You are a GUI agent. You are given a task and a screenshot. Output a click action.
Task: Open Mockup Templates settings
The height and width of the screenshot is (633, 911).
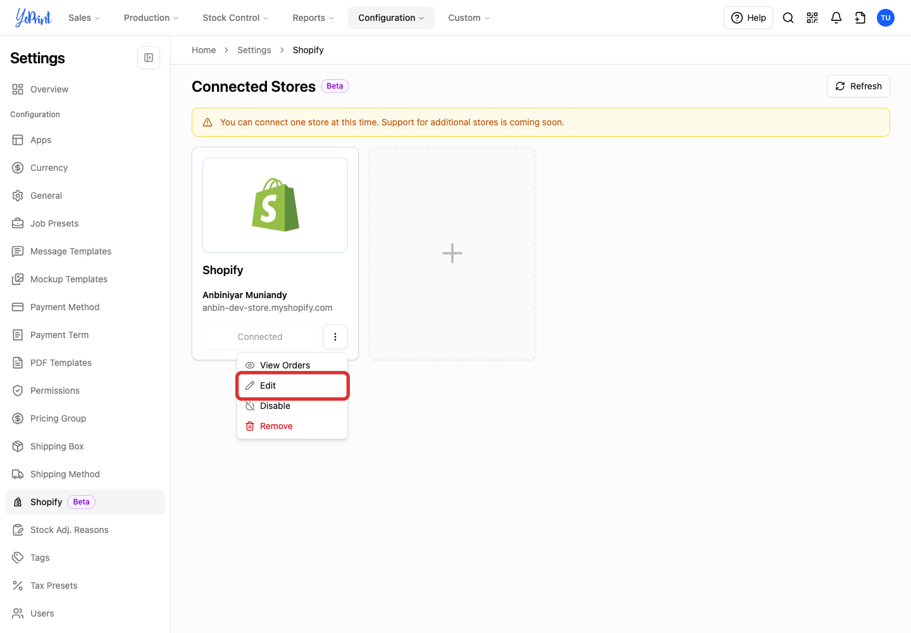coord(85,279)
